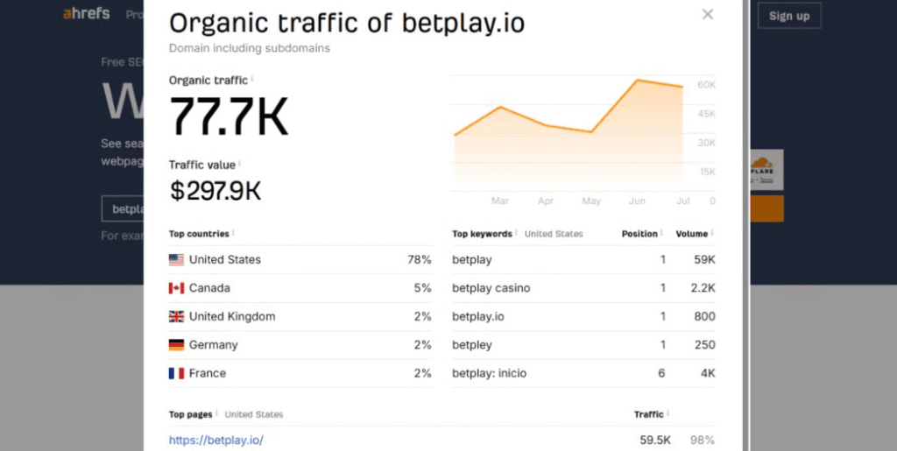897x451 pixels.
Task: Click the Top keywords info icon
Action: (x=517, y=233)
